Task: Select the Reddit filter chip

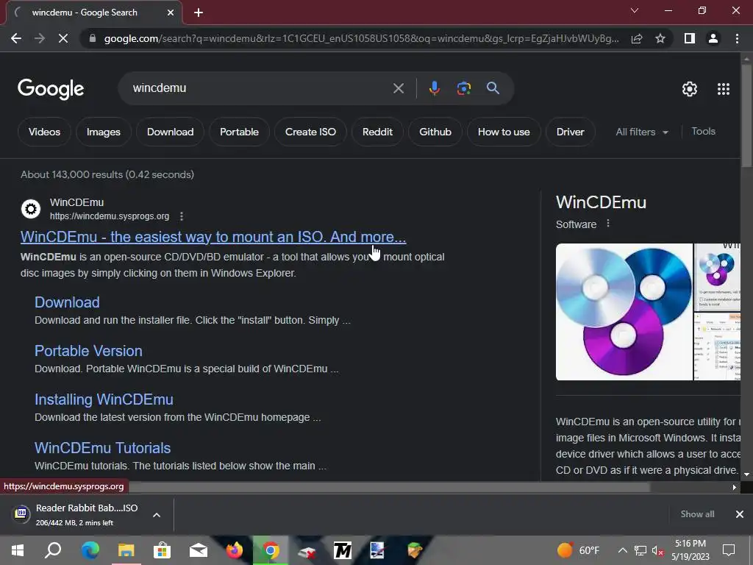Action: tap(377, 132)
